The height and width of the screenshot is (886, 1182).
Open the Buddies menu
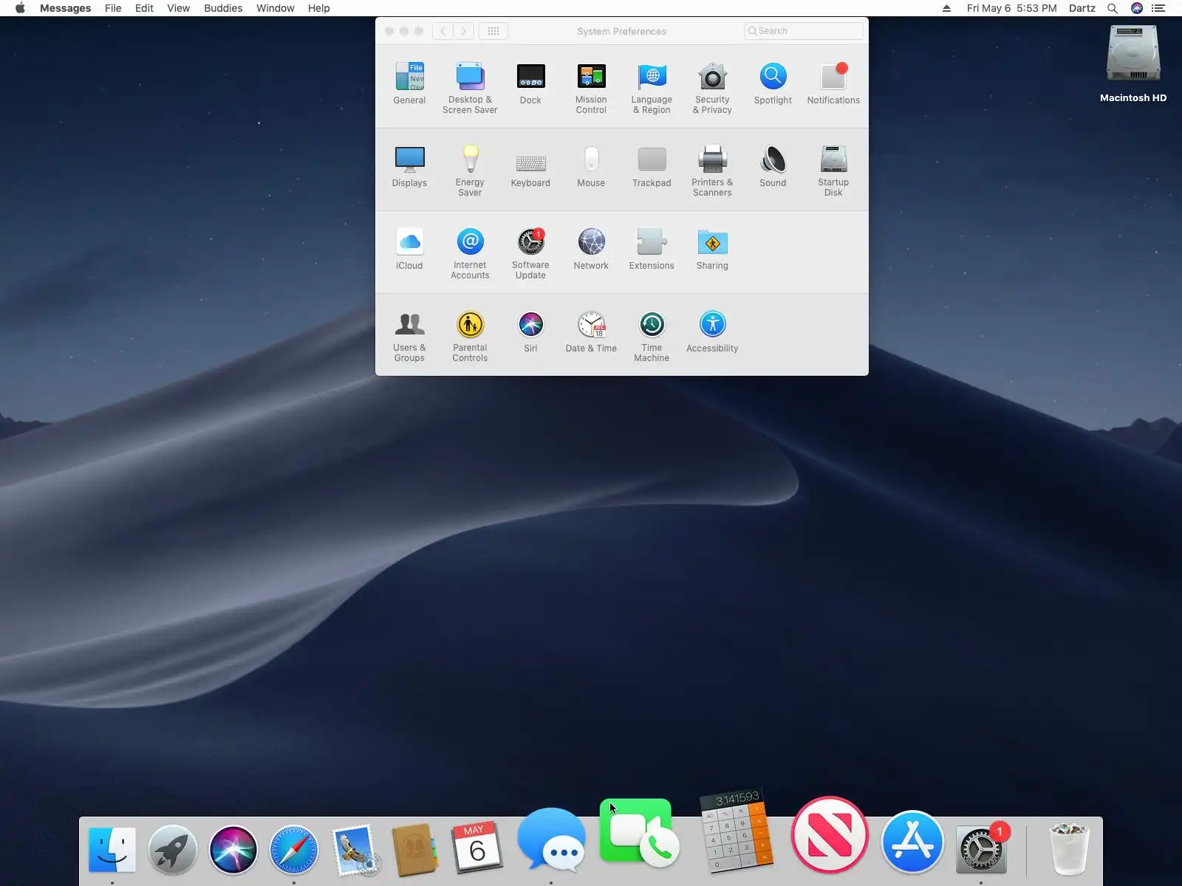point(223,8)
